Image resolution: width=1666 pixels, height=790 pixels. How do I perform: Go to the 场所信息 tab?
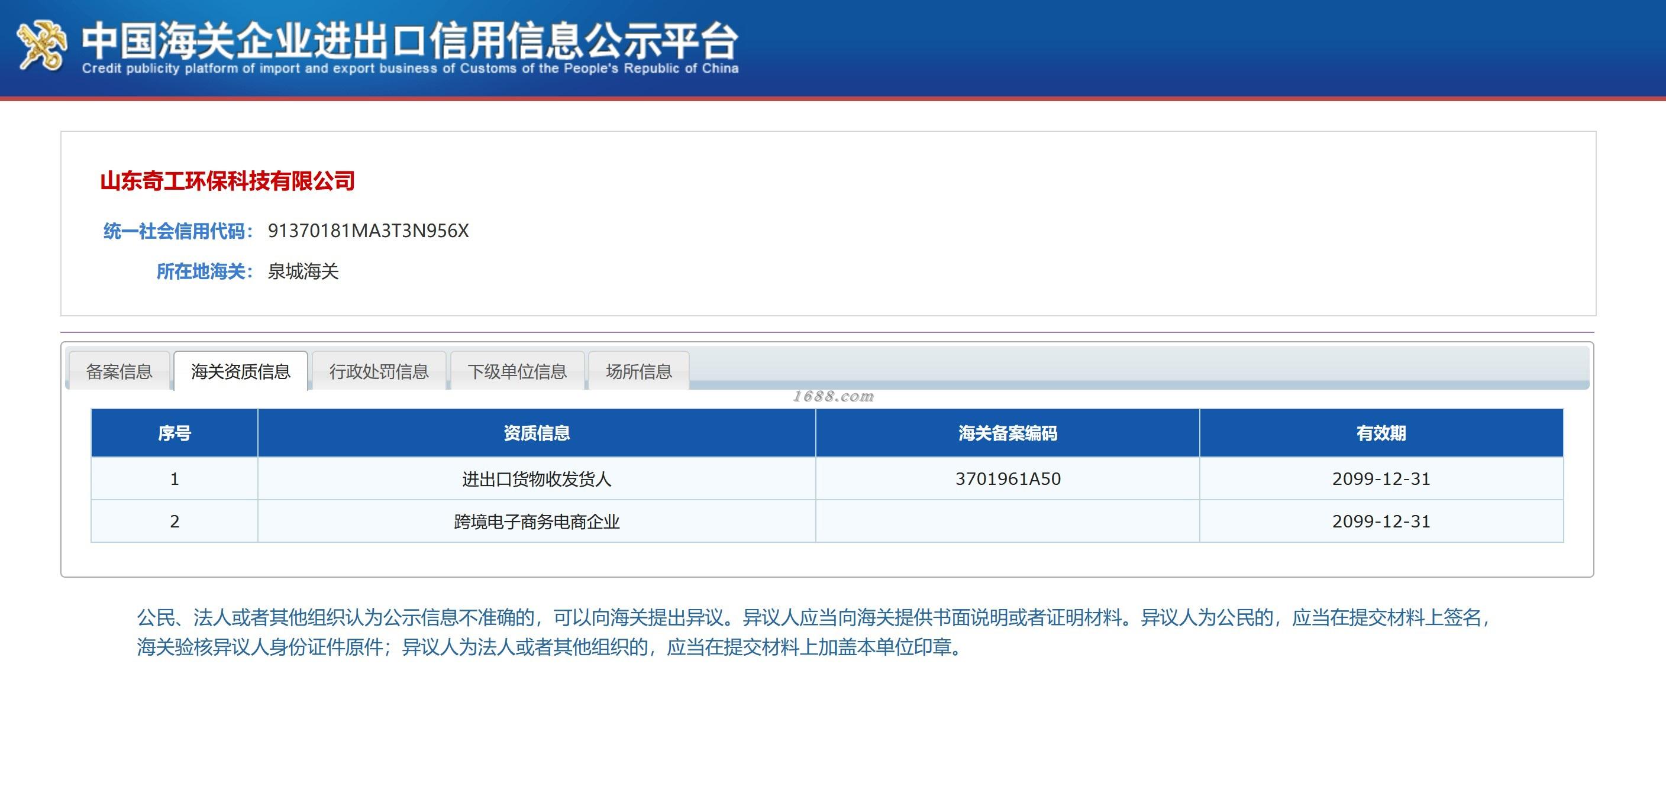(x=639, y=371)
